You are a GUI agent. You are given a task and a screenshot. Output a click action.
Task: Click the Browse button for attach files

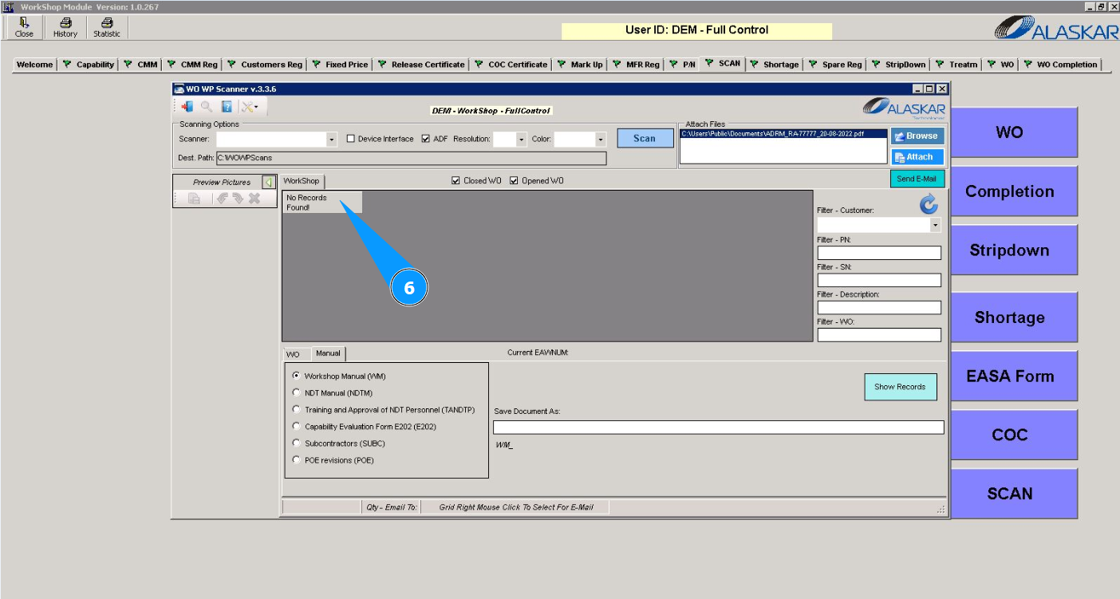pyautogui.click(x=917, y=136)
